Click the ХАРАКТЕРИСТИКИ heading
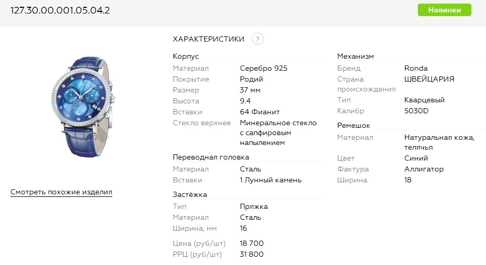Screen dimensions: 486x265 [209, 39]
